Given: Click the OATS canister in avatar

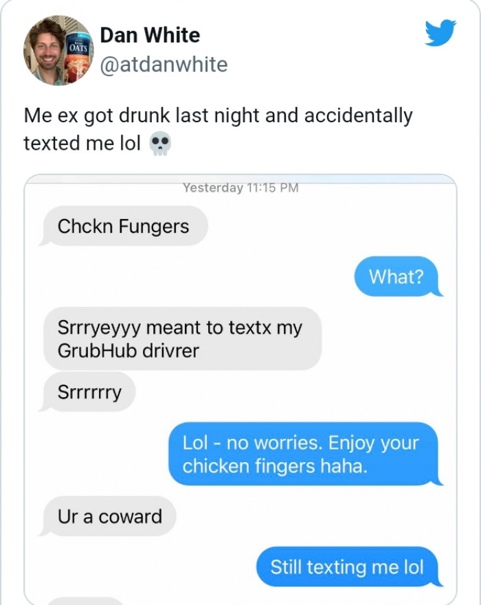Looking at the screenshot, I should (78, 58).
